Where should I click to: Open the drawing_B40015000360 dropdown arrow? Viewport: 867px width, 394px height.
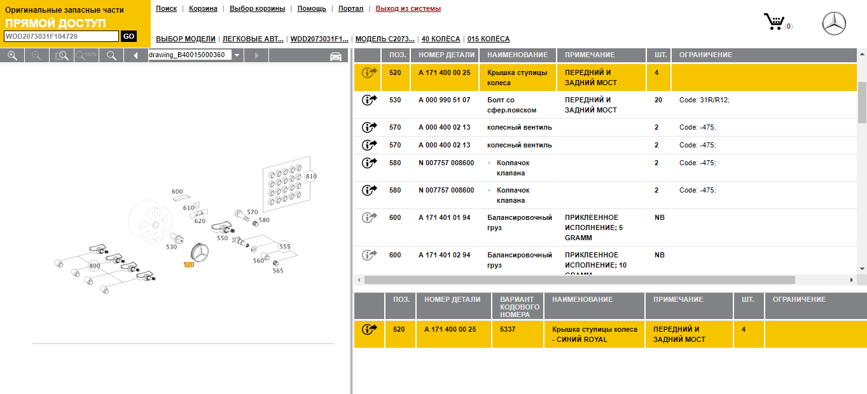pos(237,55)
